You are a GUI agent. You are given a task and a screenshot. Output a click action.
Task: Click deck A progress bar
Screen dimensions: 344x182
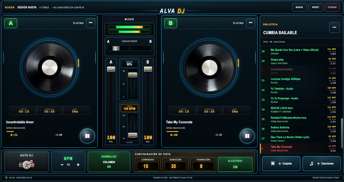pos(41,131)
